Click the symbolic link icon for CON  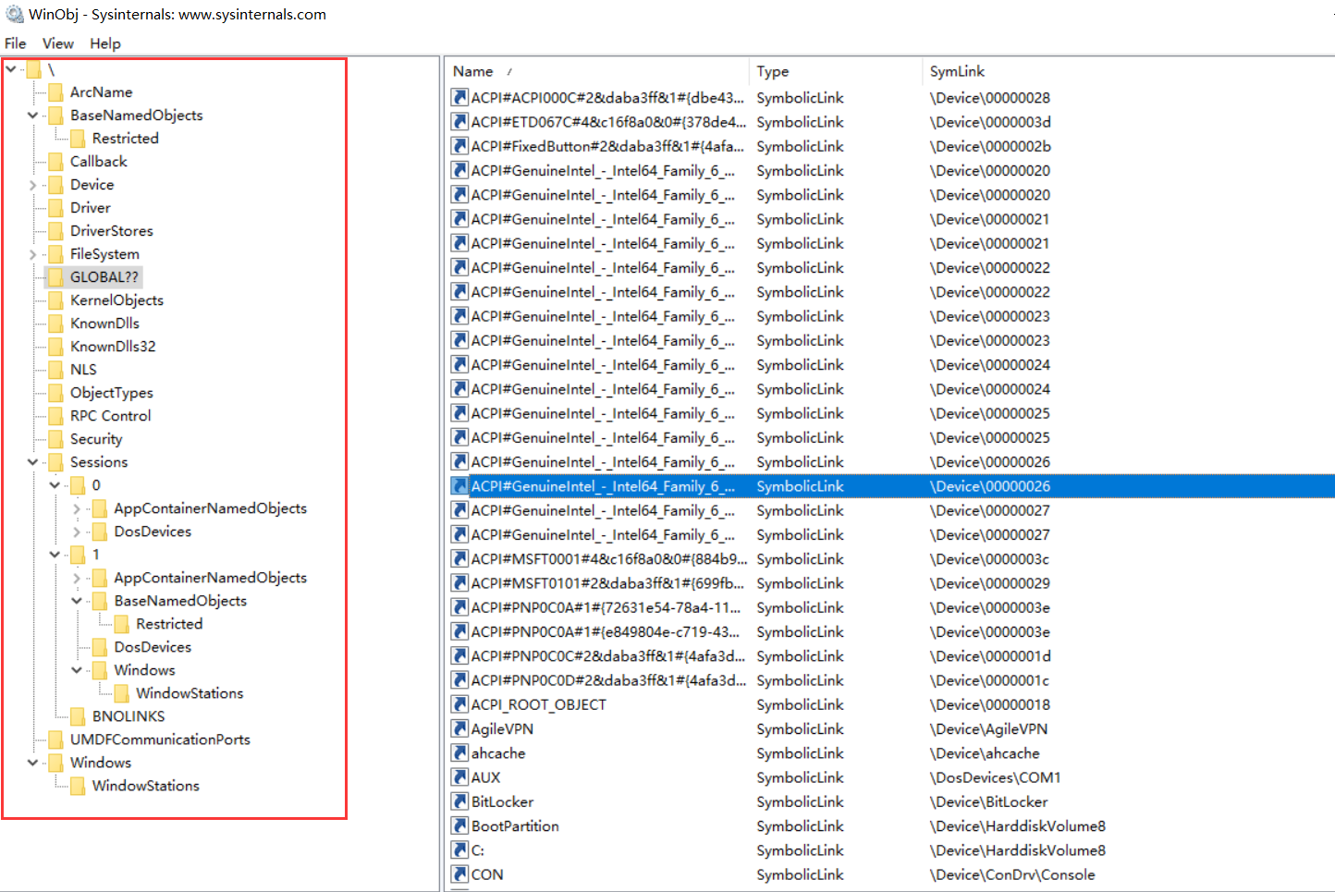[459, 874]
